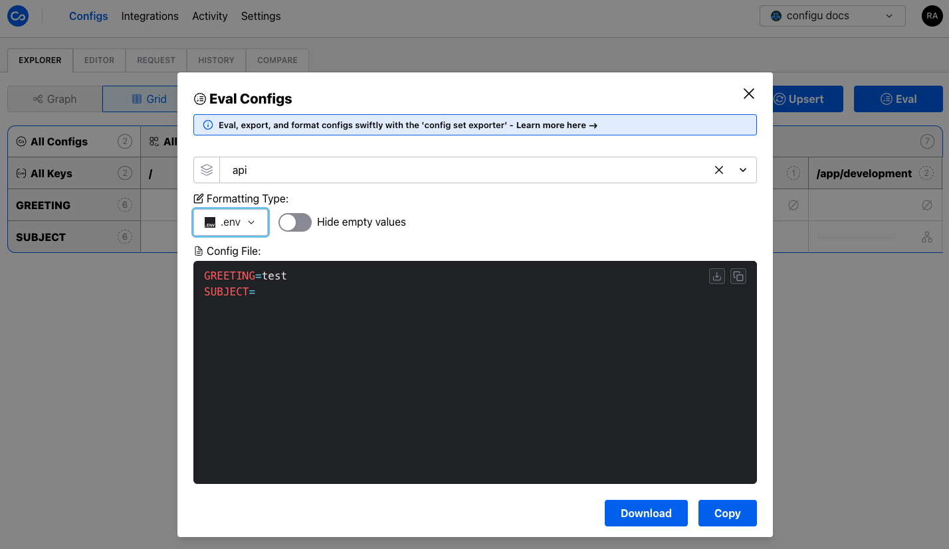This screenshot has width=949, height=549.
Task: Click the layers icon beside api field
Action: pos(207,170)
